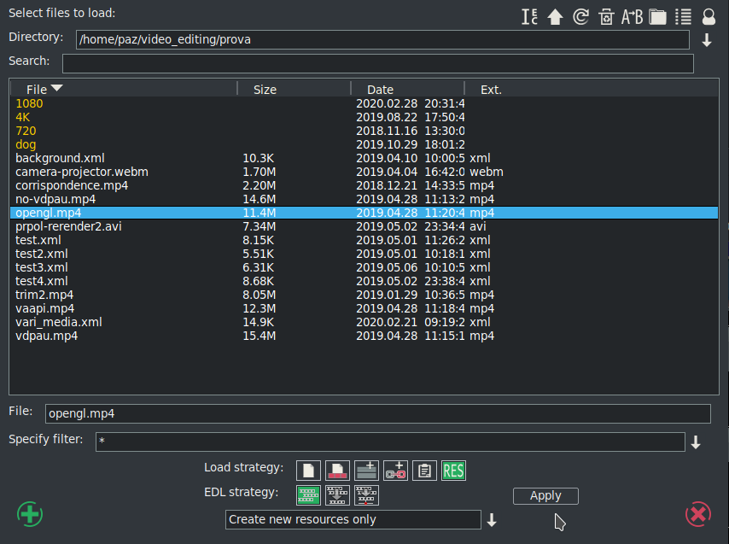Sort files by the Size column
The width and height of the screenshot is (729, 544).
pyautogui.click(x=265, y=89)
